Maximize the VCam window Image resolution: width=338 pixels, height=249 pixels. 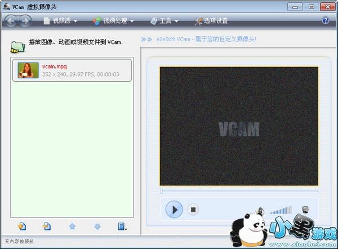point(312,7)
